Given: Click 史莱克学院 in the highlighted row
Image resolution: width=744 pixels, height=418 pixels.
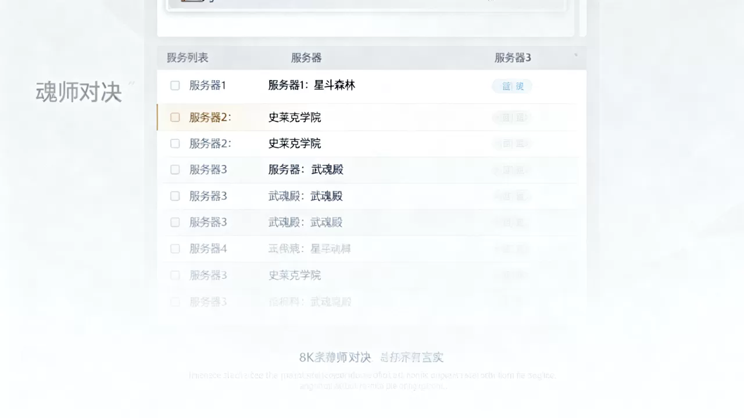Looking at the screenshot, I should click(x=295, y=117).
